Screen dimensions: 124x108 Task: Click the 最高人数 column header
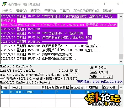[x=110, y=87]
